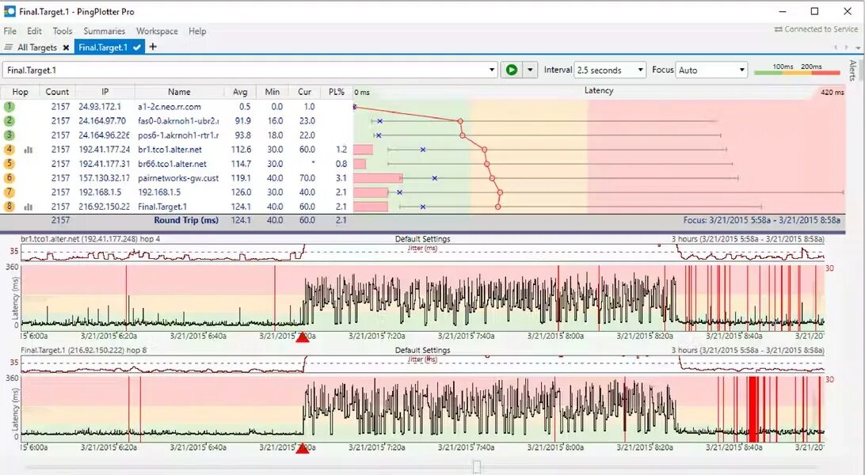Open the Alerts side panel

853,70
